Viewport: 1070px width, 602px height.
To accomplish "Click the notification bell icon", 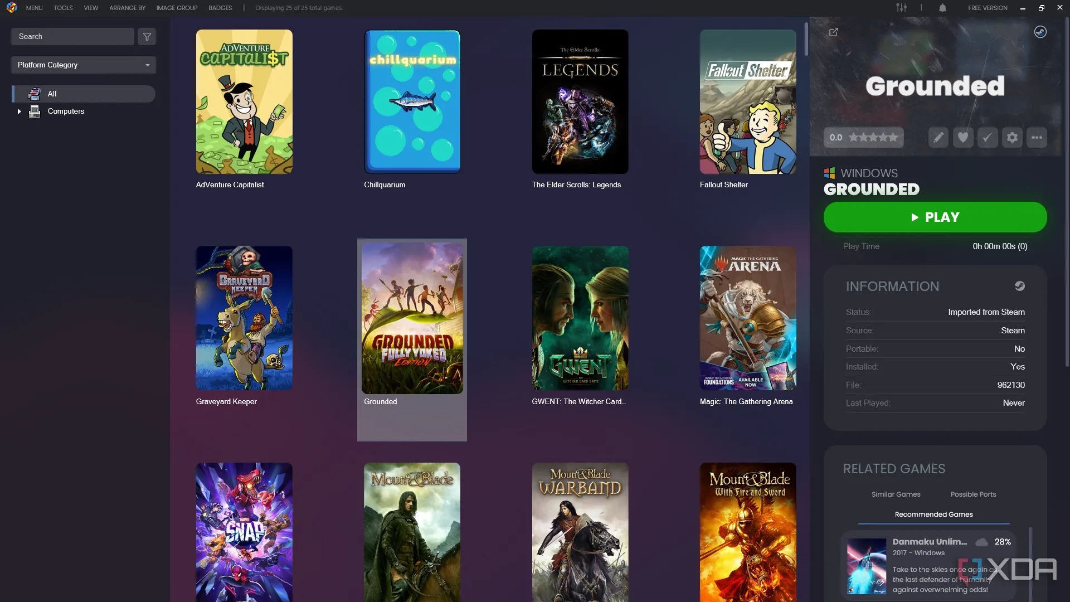I will point(942,8).
